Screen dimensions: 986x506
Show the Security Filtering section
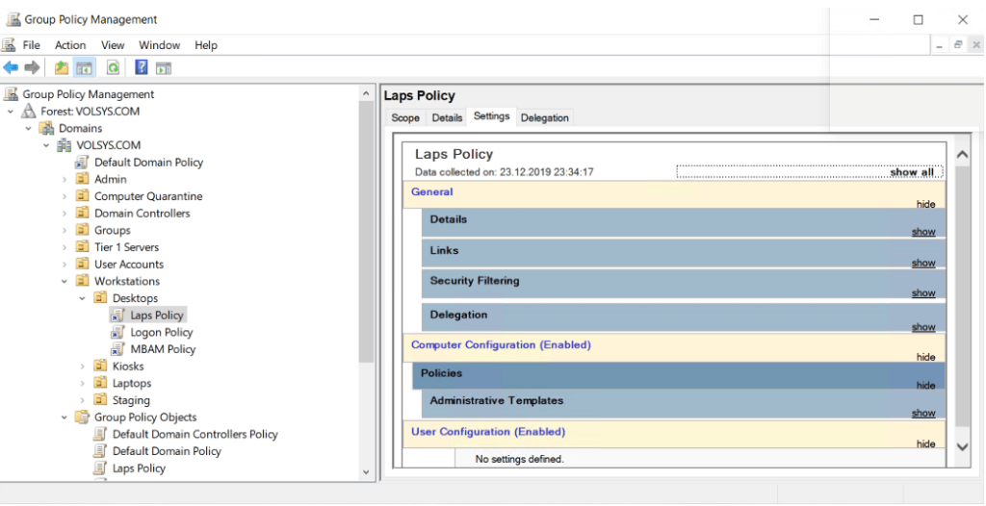point(922,293)
